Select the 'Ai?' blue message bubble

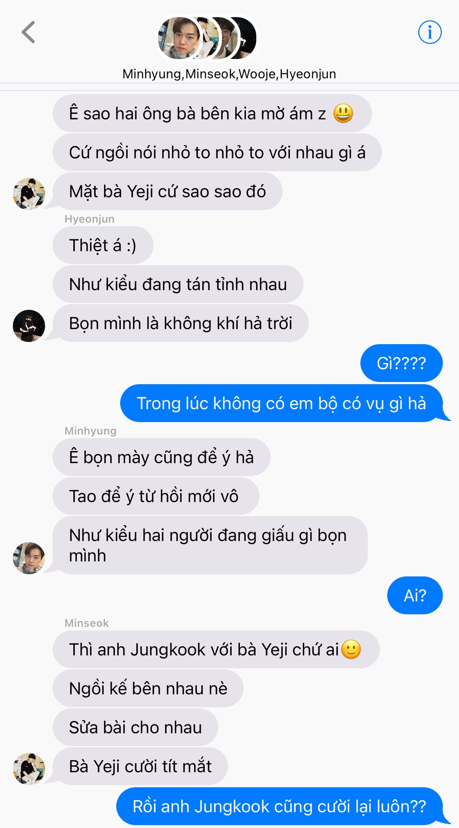coord(415,596)
